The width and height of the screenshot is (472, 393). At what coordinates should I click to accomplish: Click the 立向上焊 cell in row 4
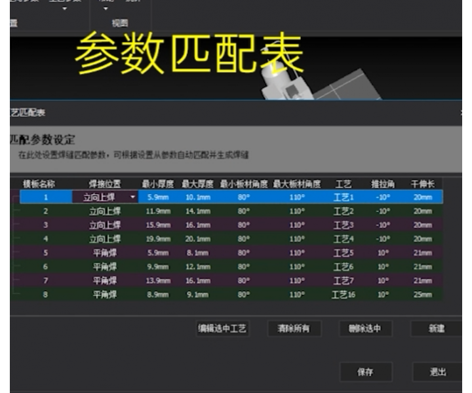[105, 238]
